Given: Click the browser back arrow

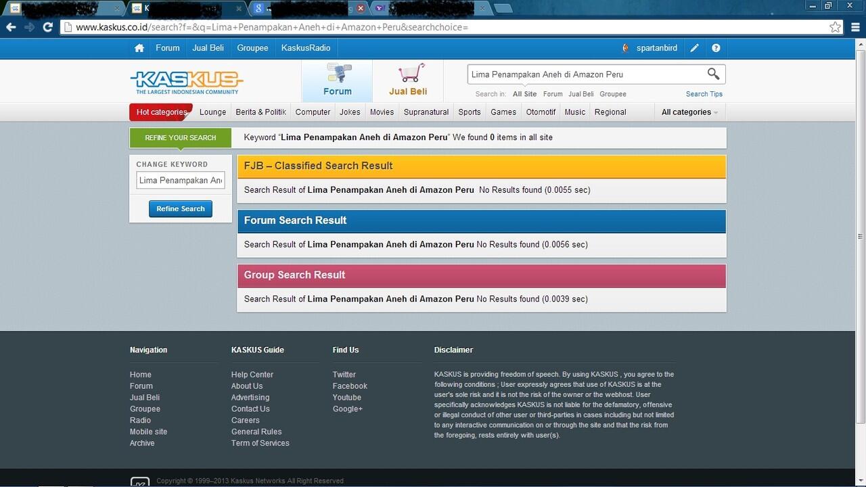Looking at the screenshot, I should coord(11,27).
